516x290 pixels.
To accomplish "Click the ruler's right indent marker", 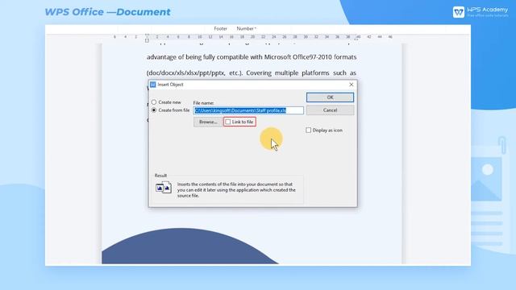I will pyautogui.click(x=356, y=38).
